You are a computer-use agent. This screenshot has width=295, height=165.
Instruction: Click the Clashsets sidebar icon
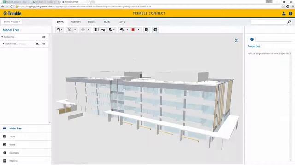point(5,153)
